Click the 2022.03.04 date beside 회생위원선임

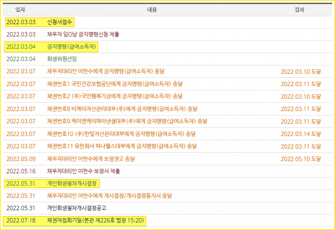pyautogui.click(x=21, y=59)
